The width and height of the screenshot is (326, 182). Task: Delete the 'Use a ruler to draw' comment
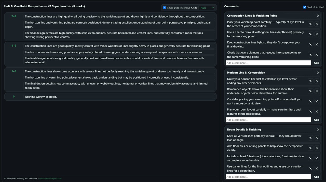pos(317,34)
